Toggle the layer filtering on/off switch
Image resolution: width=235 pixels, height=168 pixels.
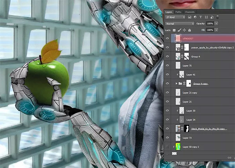(x=217, y=17)
